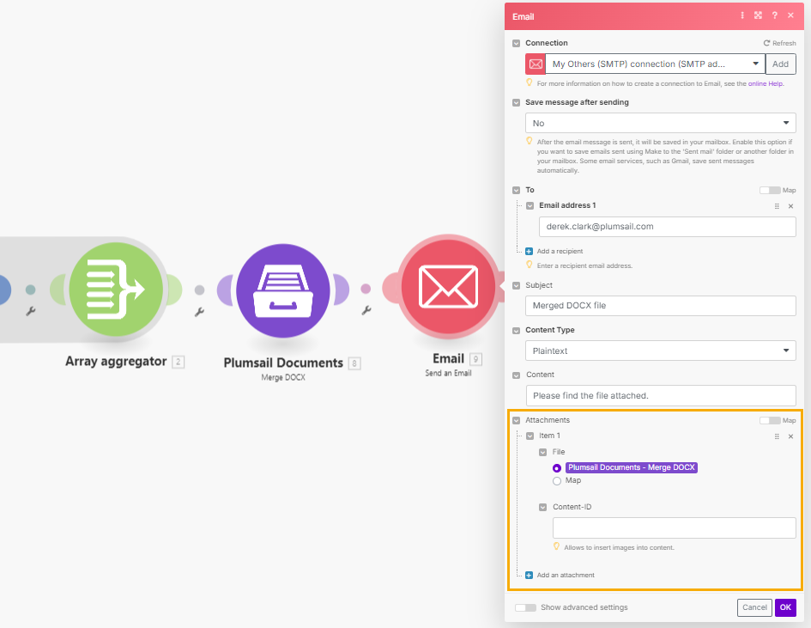Viewport: 811px width, 628px height.
Task: Select Plumsail Documents - Merge DOCX radio option
Action: point(556,468)
